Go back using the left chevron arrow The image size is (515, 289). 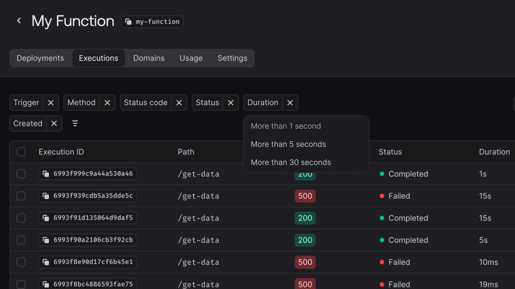pyautogui.click(x=19, y=20)
